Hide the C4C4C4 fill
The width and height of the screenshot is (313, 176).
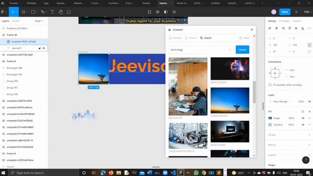[303, 125]
